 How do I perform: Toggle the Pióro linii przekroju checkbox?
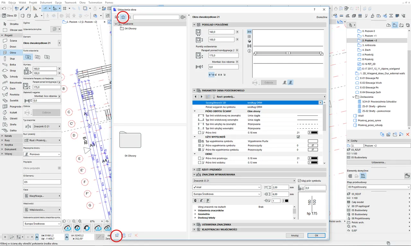coord(200,158)
